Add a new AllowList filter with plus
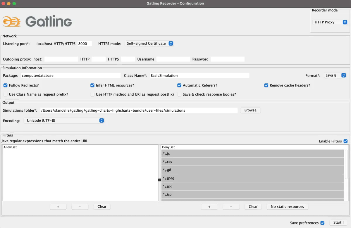Image resolution: width=351 pixels, height=228 pixels. click(x=58, y=207)
